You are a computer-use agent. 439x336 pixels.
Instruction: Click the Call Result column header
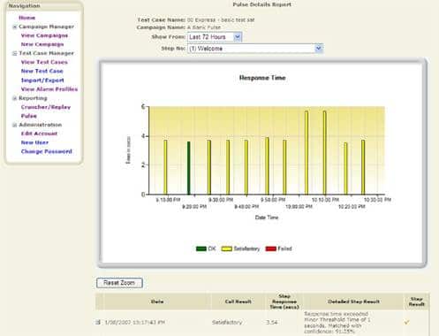[x=238, y=302]
